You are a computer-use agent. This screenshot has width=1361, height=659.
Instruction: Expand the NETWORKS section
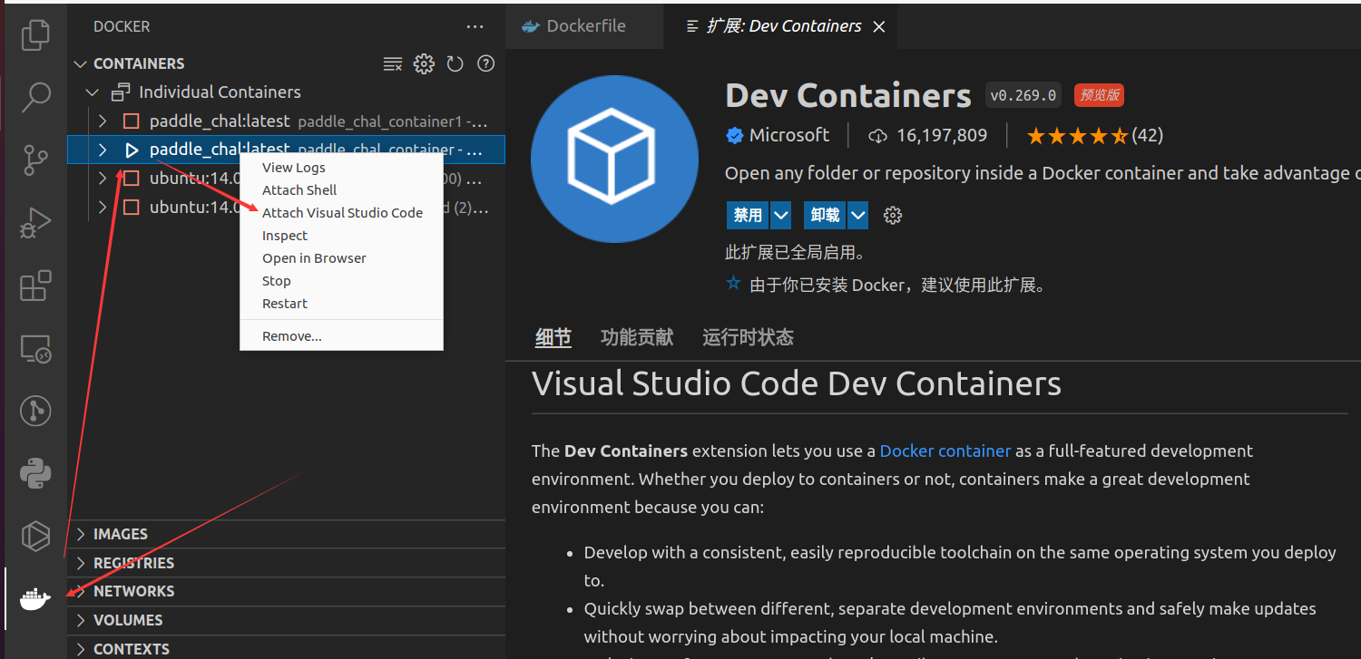[133, 591]
